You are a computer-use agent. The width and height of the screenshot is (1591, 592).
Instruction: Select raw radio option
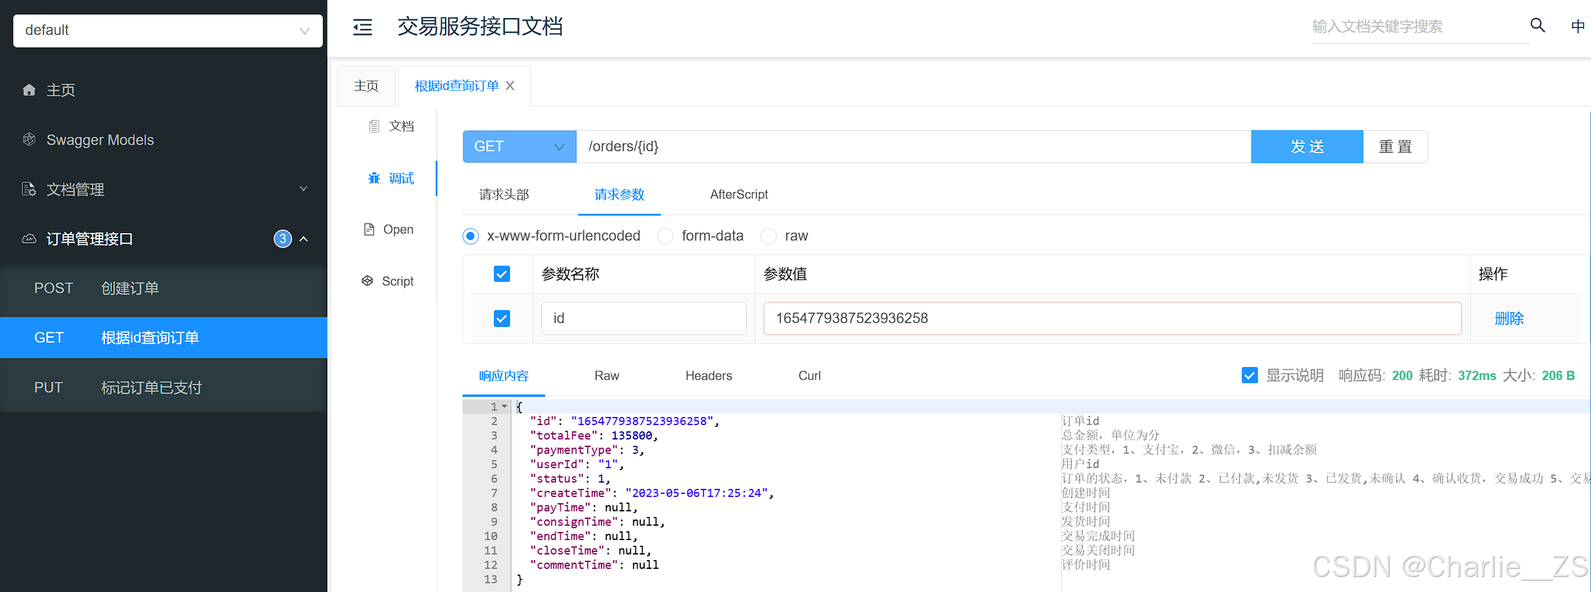click(x=769, y=236)
